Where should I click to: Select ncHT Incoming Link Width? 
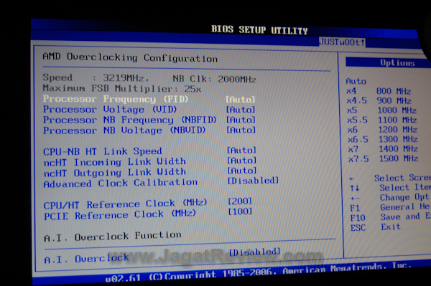tap(115, 162)
